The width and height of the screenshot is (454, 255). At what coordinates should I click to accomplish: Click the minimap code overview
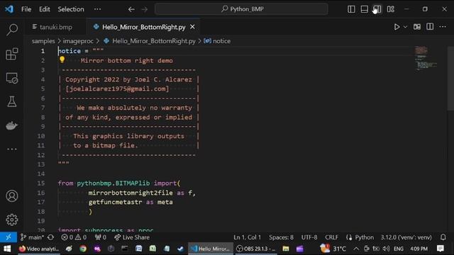tap(426, 58)
